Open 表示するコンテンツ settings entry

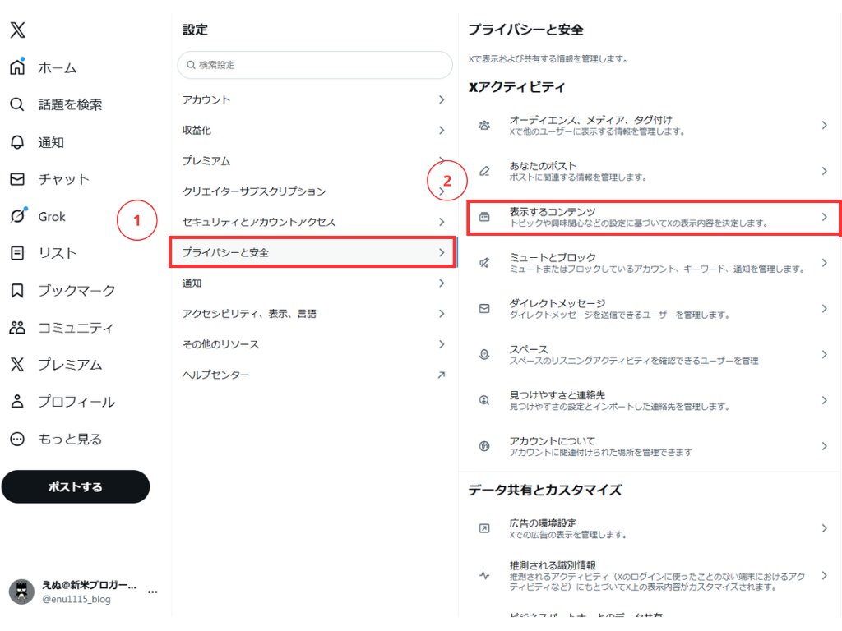pyautogui.click(x=653, y=217)
